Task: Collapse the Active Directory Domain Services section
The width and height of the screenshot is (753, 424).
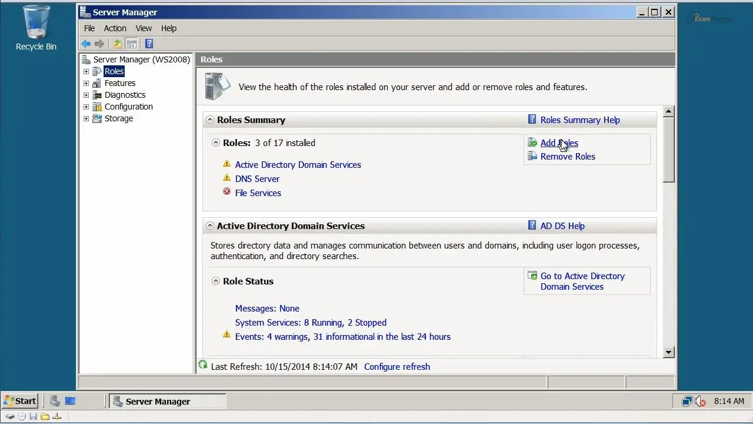Action: click(x=210, y=226)
